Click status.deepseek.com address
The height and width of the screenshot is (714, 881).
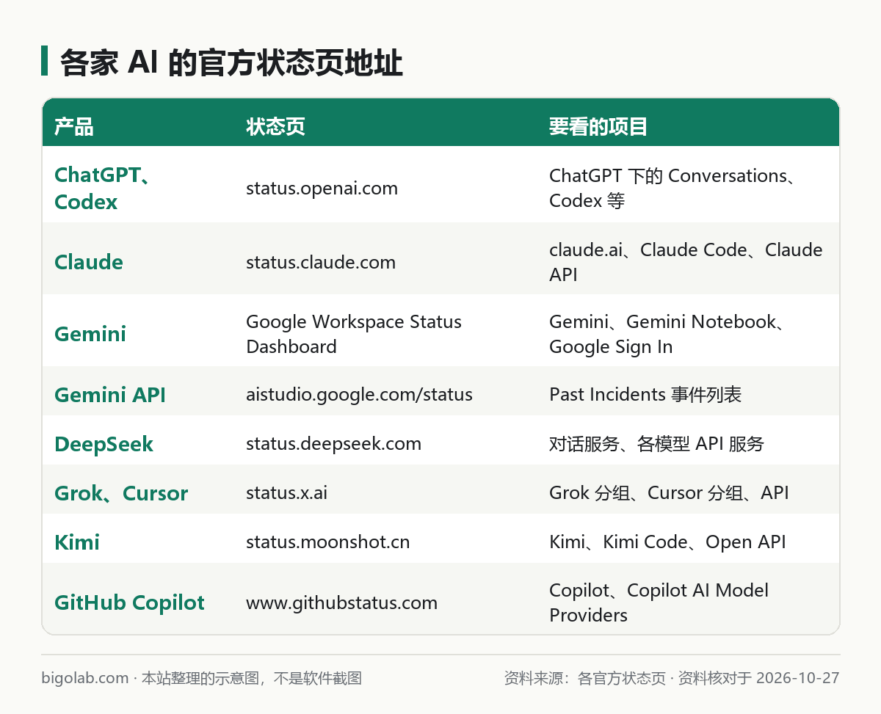(333, 443)
